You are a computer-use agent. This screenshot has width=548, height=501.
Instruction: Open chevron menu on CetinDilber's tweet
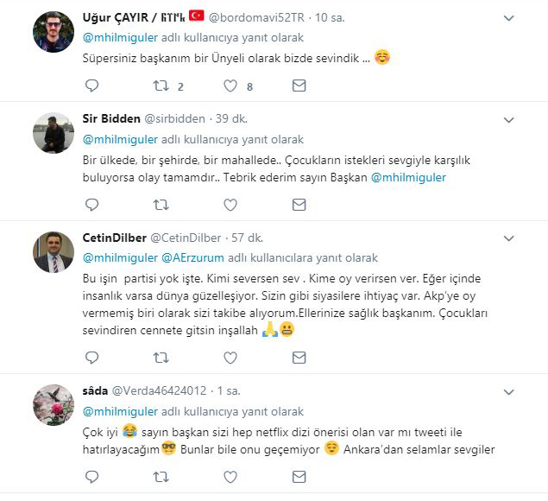(509, 238)
